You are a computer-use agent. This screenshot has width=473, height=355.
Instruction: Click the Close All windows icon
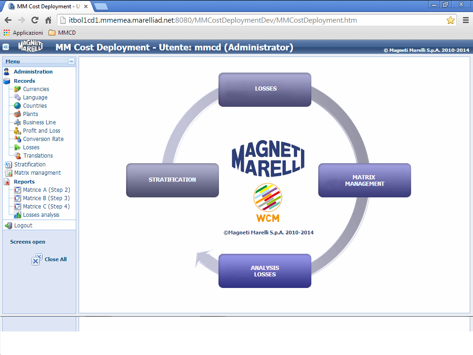click(x=36, y=259)
